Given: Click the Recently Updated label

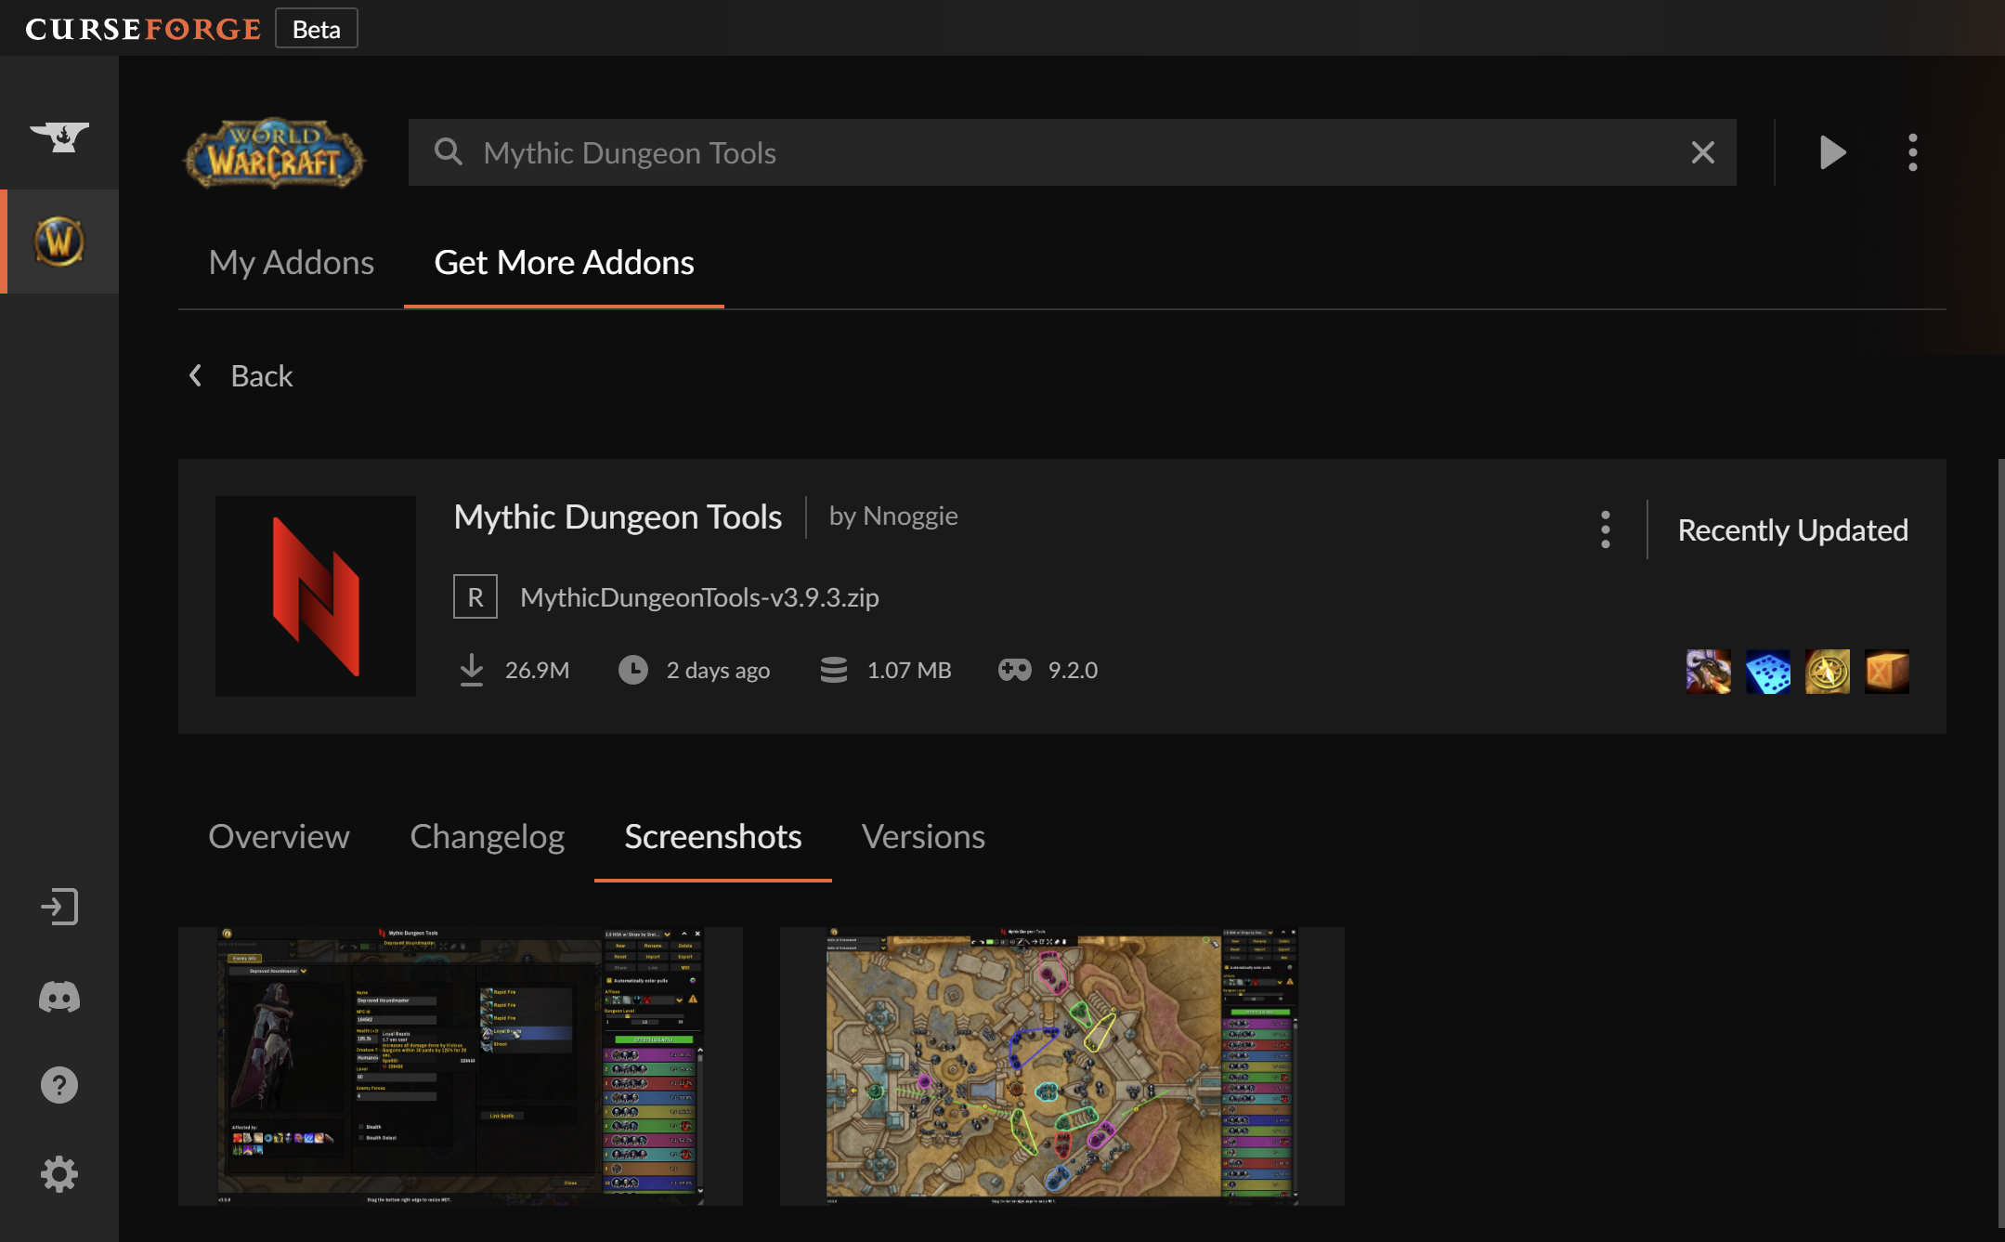Looking at the screenshot, I should click(1792, 529).
